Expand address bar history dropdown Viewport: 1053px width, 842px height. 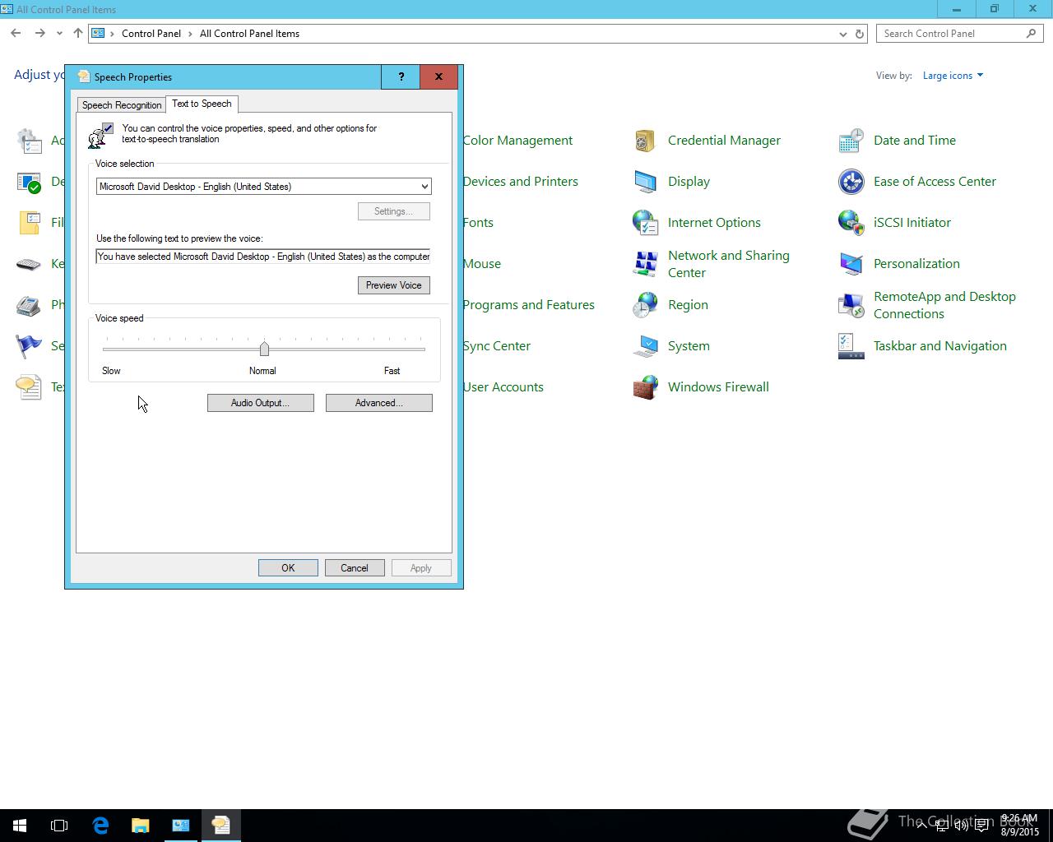tap(842, 34)
